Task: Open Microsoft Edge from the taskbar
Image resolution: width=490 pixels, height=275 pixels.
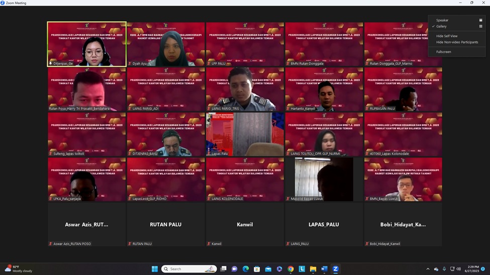Action: 246,269
